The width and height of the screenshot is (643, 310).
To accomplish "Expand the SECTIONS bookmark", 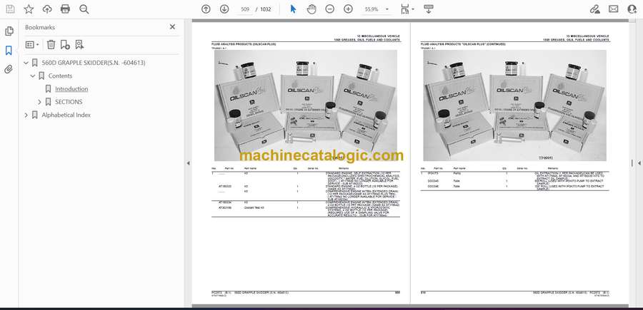I will (x=39, y=102).
